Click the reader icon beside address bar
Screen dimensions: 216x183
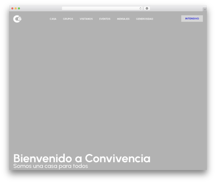pyautogui.click(x=147, y=9)
